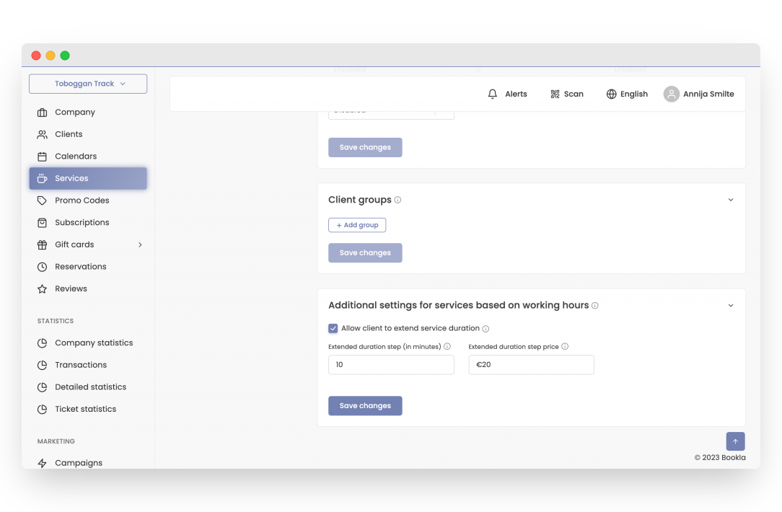Image resolution: width=782 pixels, height=512 pixels.
Task: Select the Promo Codes sidebar item
Action: click(x=82, y=200)
